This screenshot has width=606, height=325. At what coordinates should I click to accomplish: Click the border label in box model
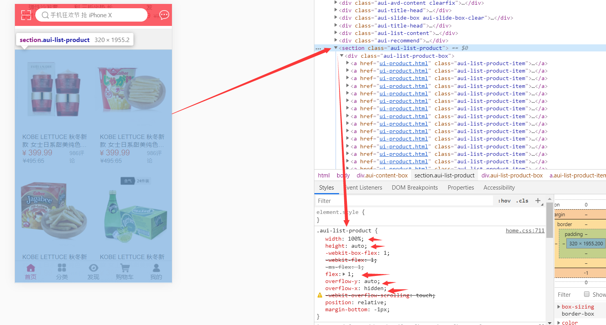pos(564,224)
